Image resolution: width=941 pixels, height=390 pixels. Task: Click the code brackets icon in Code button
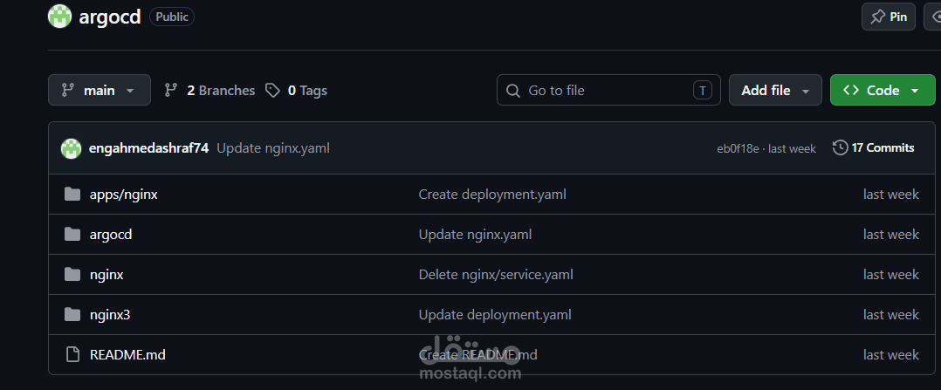pyautogui.click(x=850, y=91)
